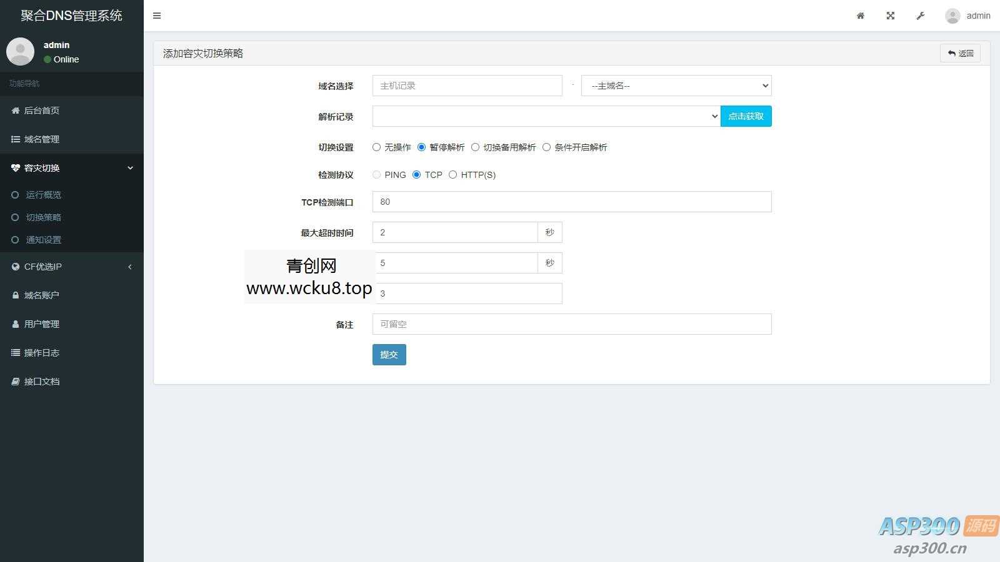Click the 备注 remark input field

point(571,324)
